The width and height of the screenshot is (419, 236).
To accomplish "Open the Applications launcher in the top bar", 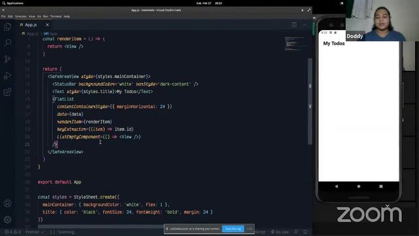I will point(13,3).
